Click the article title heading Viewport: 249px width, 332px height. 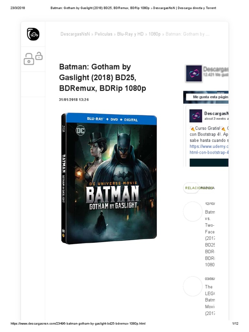pos(102,77)
